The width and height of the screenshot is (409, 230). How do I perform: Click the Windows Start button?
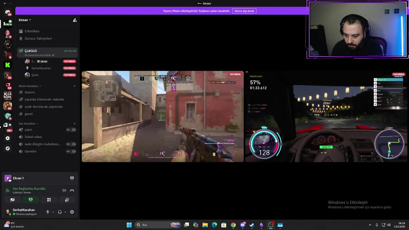click(x=129, y=225)
